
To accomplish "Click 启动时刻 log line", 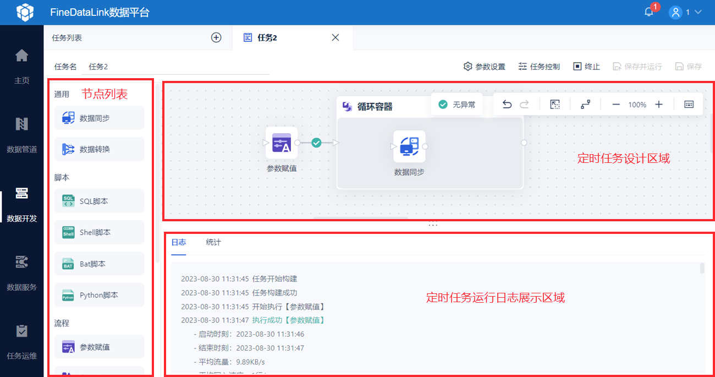I will (x=249, y=334).
